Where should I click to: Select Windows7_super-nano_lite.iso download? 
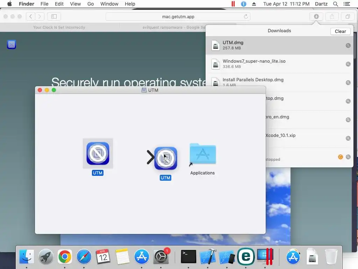coord(279,64)
